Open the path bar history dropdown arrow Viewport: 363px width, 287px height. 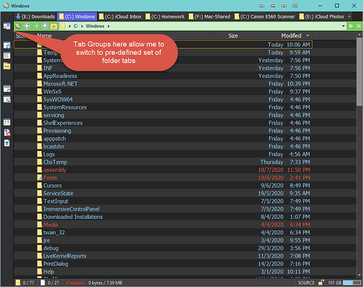pos(344,26)
